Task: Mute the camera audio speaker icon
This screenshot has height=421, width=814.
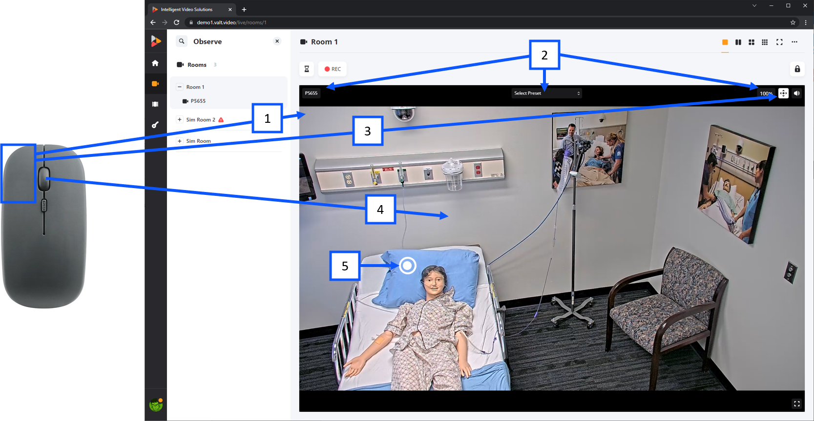Action: coord(797,93)
